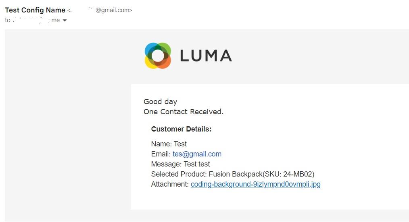
Task: Click the "Attachment:" label
Action: click(x=169, y=184)
